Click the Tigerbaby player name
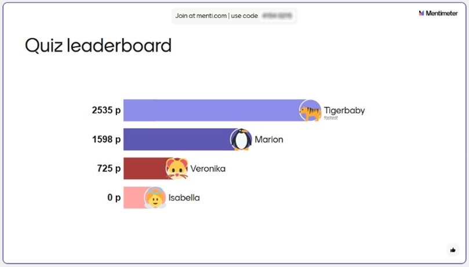Screen dimensions: 469x267 pyautogui.click(x=344, y=111)
